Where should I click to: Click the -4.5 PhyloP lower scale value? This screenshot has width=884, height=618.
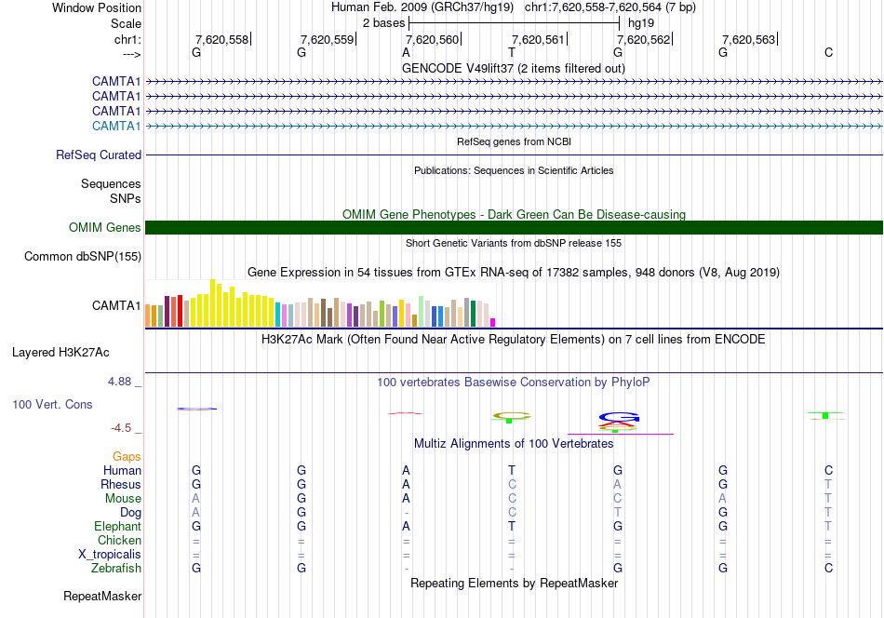(121, 428)
